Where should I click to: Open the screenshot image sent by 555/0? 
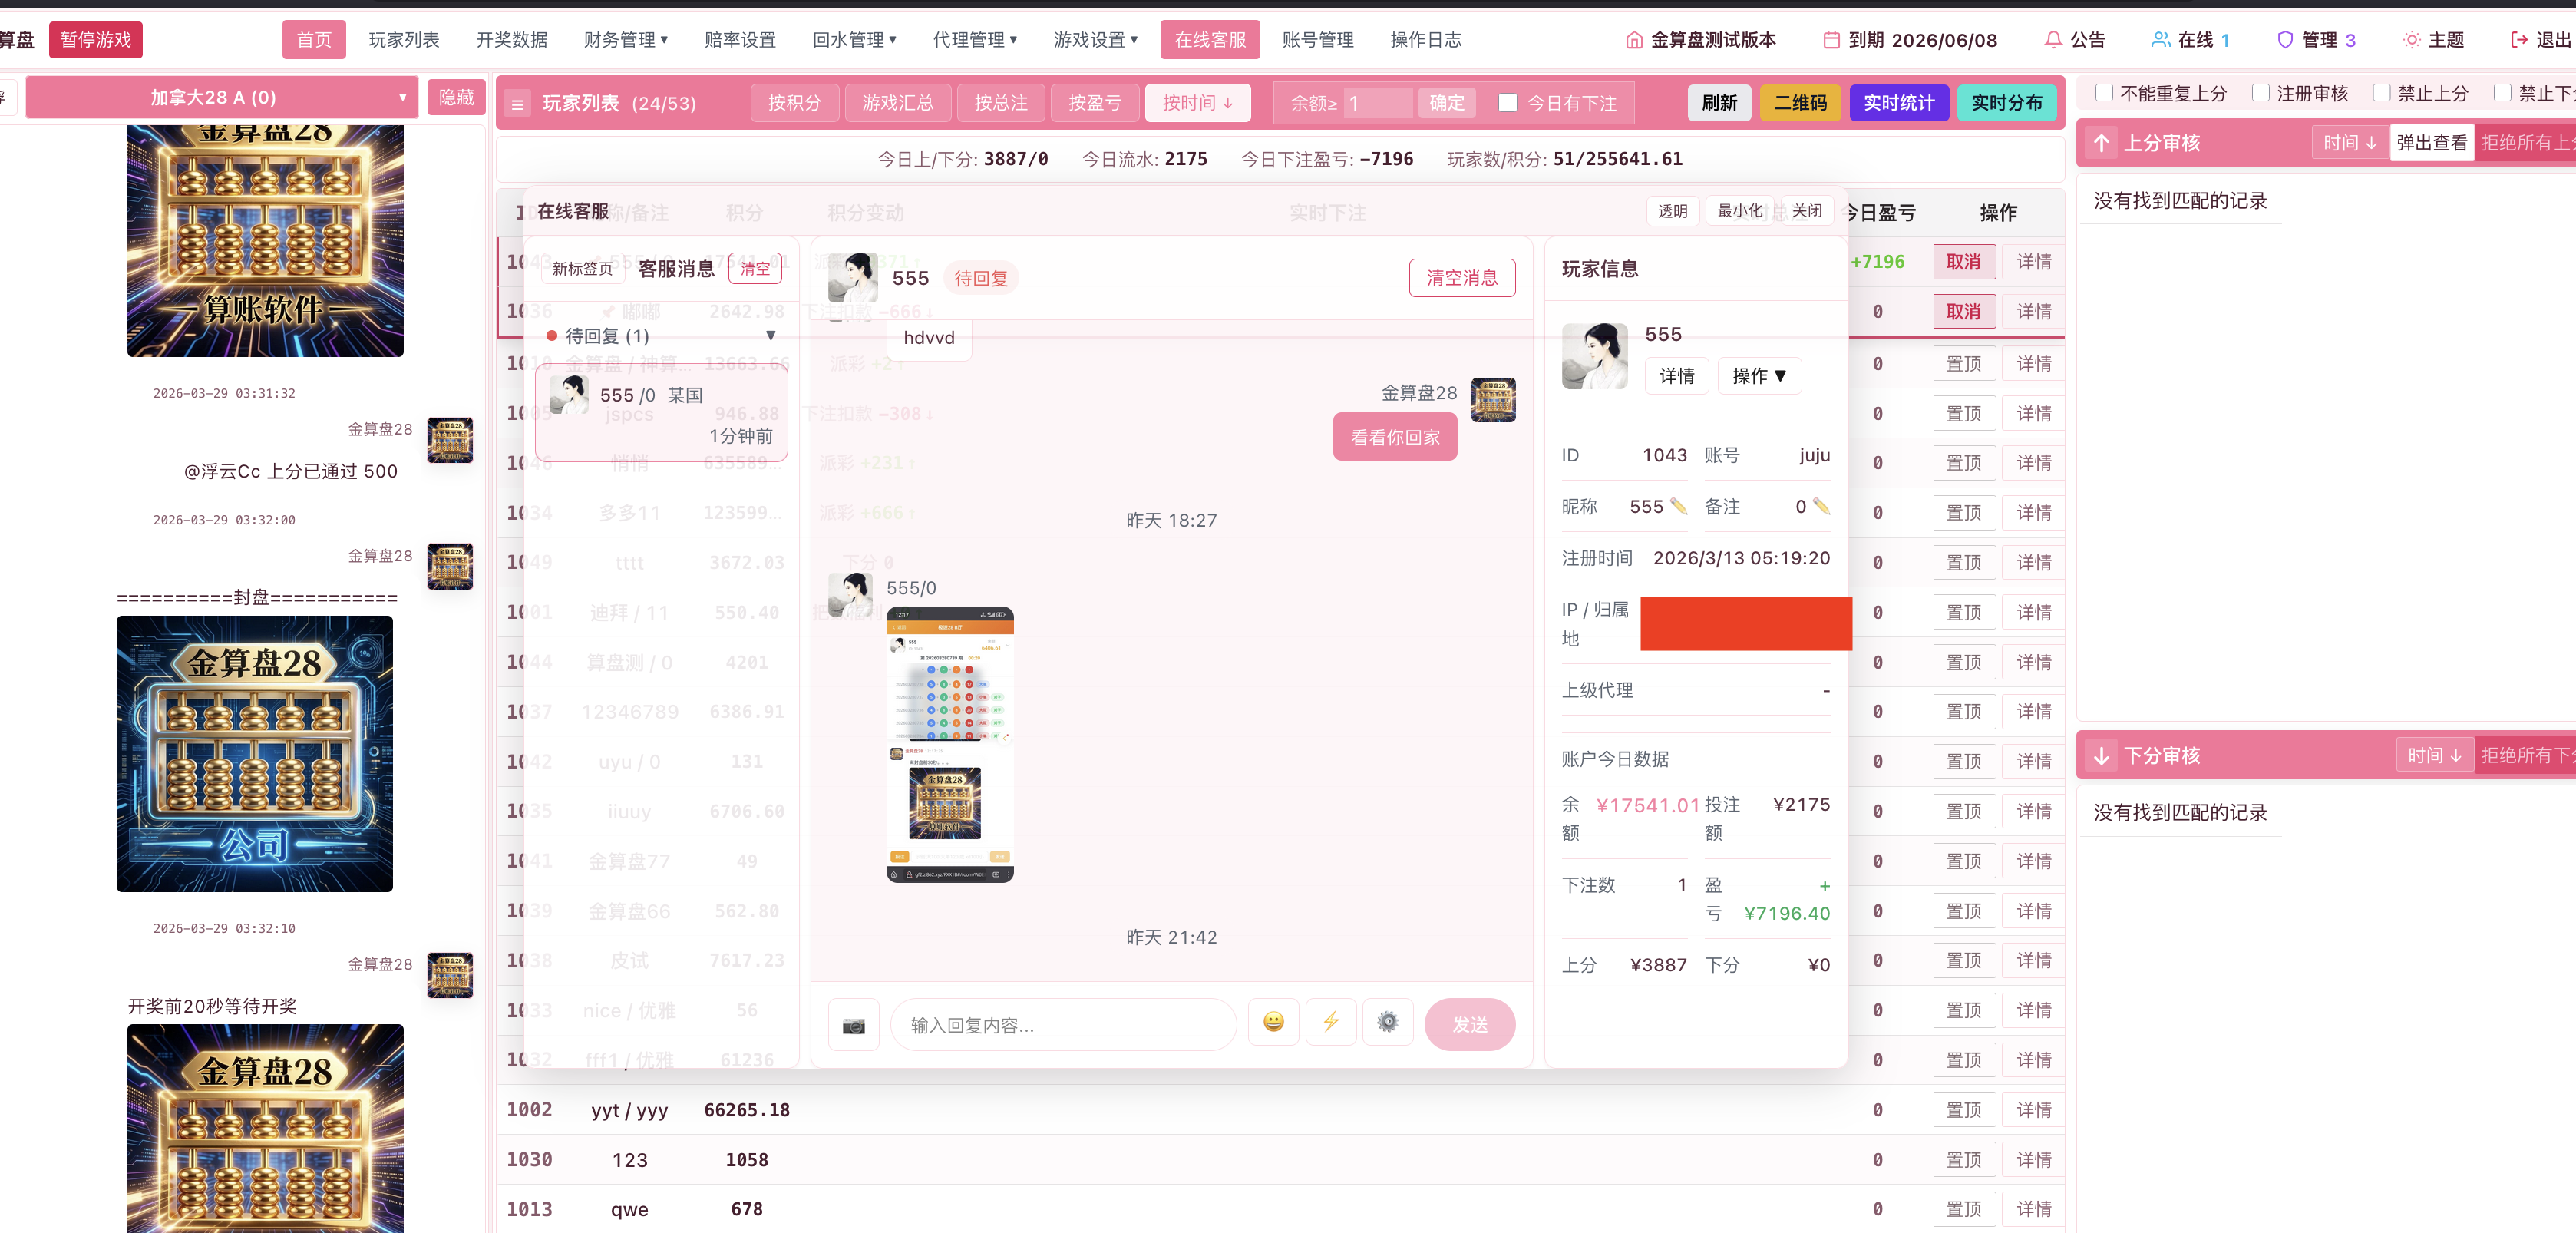pyautogui.click(x=950, y=744)
